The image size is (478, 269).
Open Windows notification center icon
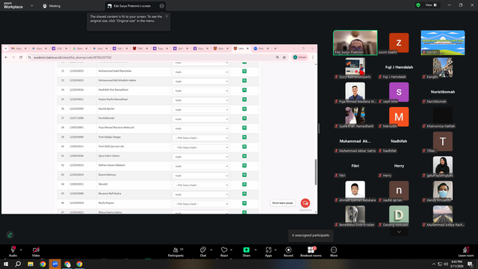pyautogui.click(x=470, y=264)
